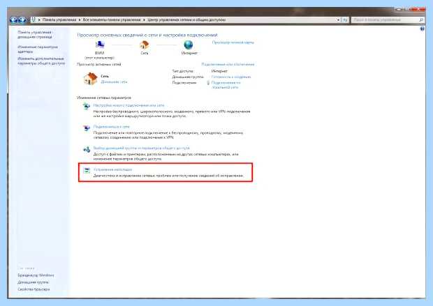
Task: Click 'Сеть' label under small house icon
Action: pos(145,53)
